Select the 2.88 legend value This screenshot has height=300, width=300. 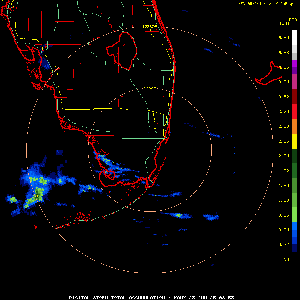pyautogui.click(x=284, y=126)
